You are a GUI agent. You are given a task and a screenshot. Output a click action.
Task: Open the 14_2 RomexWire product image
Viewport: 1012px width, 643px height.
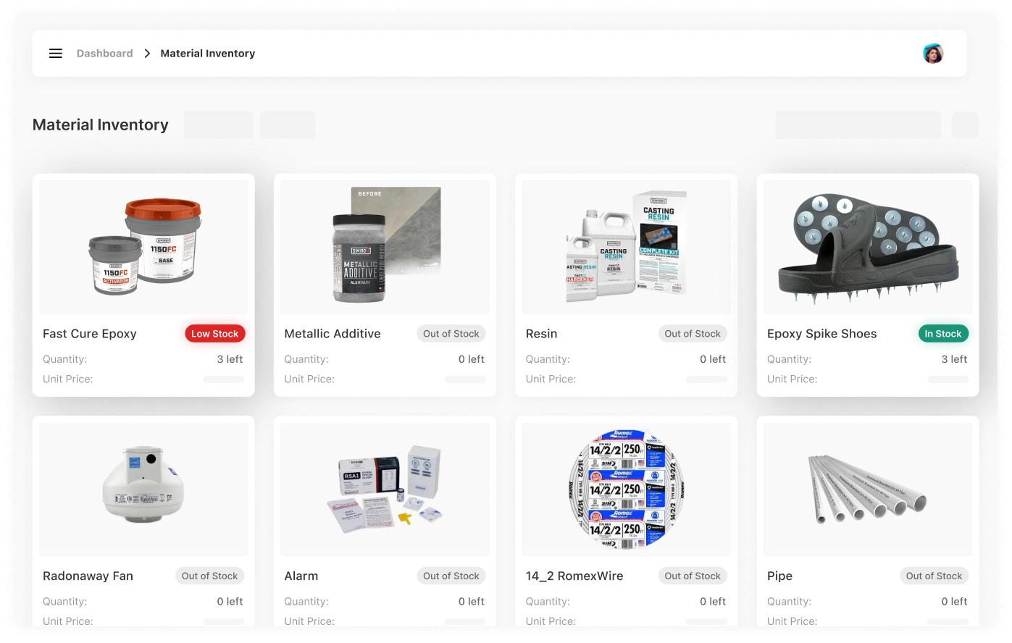pos(627,489)
